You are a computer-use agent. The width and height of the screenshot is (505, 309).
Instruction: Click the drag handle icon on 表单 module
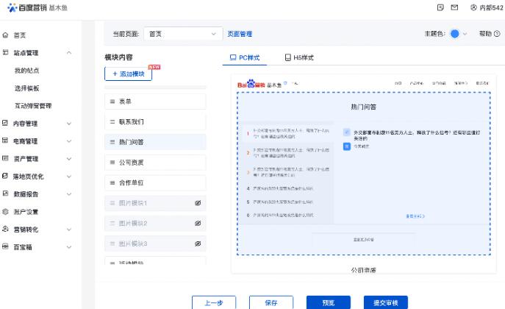click(x=112, y=102)
